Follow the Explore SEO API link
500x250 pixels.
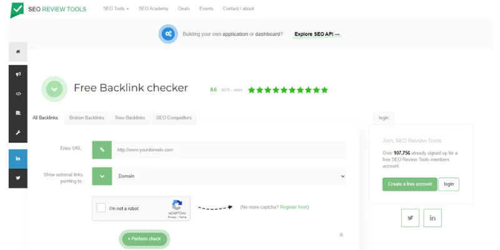(x=317, y=34)
